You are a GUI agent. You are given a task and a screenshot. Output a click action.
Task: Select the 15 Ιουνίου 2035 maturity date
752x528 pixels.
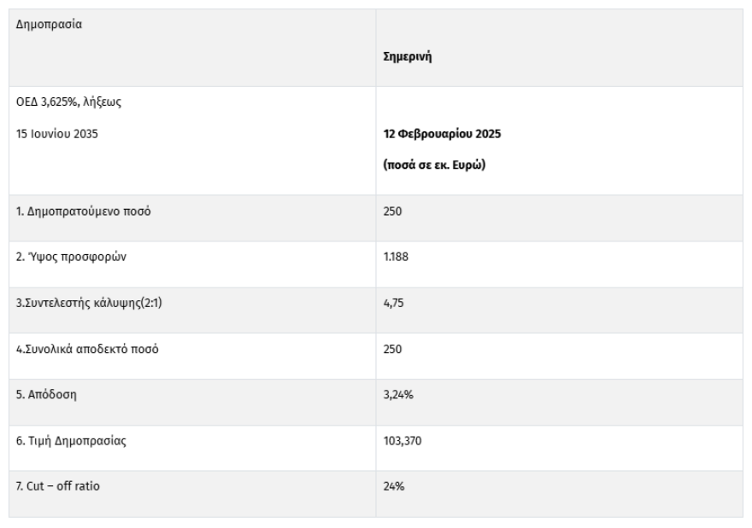click(x=57, y=133)
